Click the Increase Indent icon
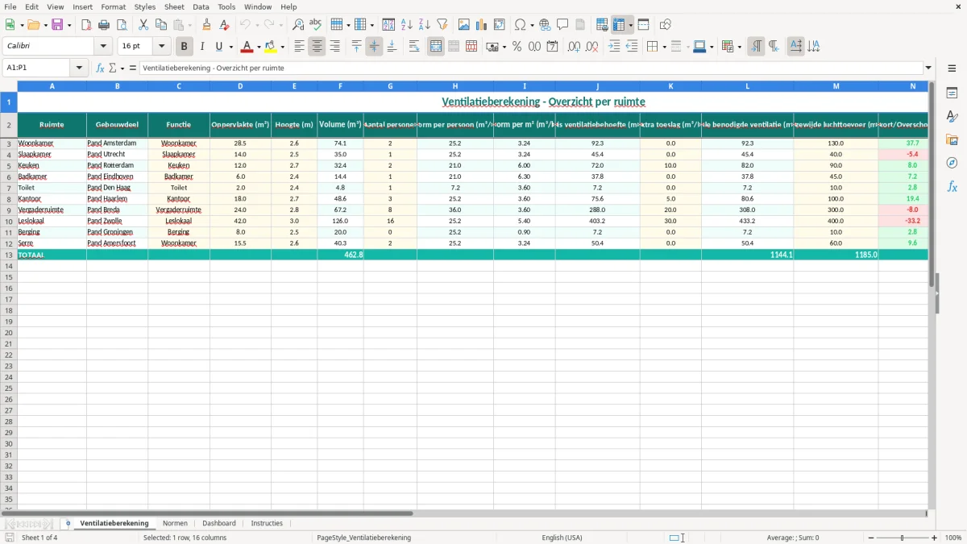Screen dimensions: 967x544 point(614,47)
